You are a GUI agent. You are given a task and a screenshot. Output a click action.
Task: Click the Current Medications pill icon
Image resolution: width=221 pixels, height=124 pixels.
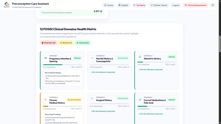point(140,100)
